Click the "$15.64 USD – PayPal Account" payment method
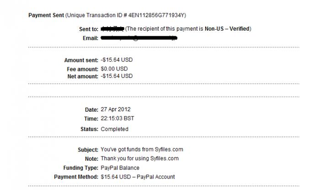Screen dimensions: 320x190 (138, 177)
